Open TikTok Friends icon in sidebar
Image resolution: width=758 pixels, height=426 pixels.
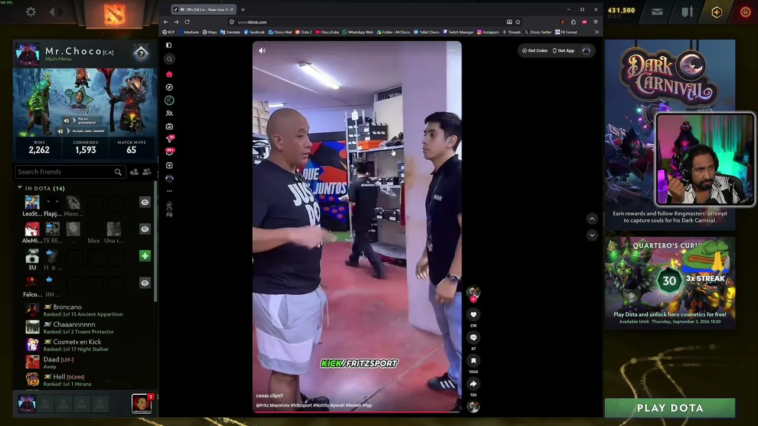click(169, 113)
